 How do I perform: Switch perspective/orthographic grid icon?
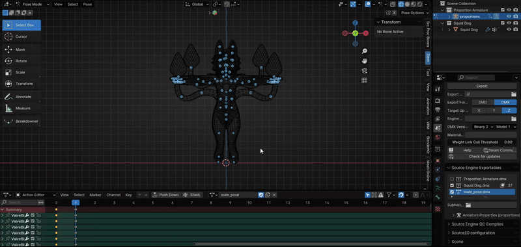coord(365,81)
